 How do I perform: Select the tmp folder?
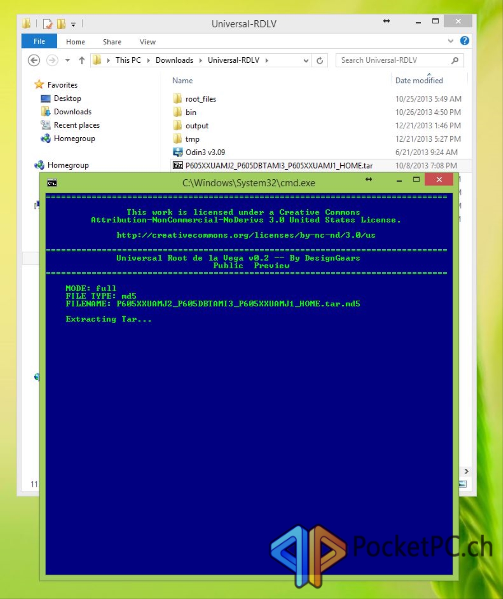coord(192,139)
